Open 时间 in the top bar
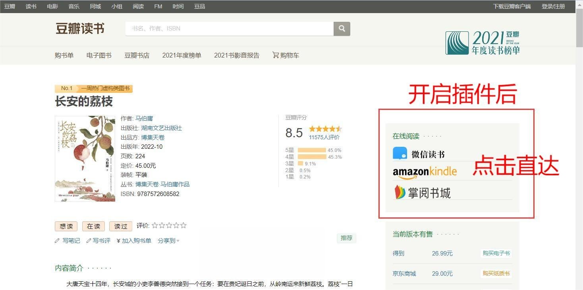The width and height of the screenshot is (583, 290). coord(178,6)
